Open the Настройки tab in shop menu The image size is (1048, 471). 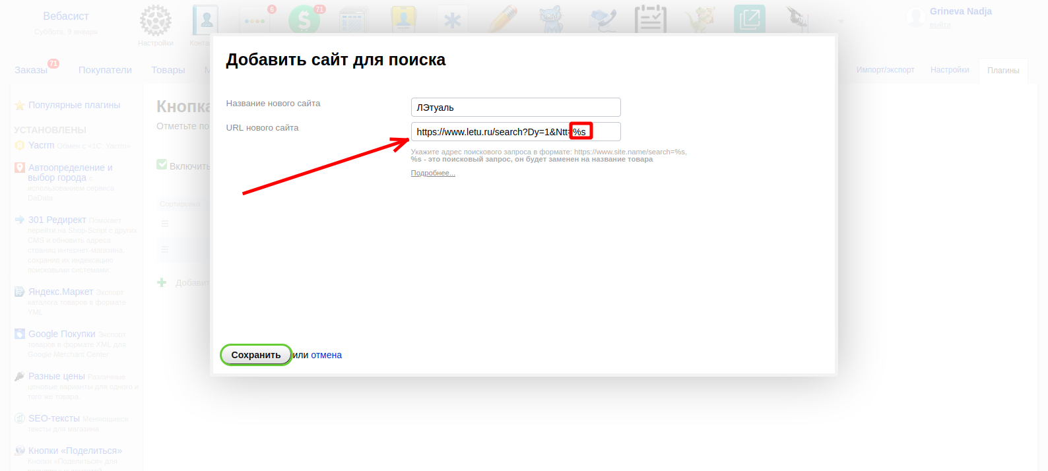tap(950, 70)
